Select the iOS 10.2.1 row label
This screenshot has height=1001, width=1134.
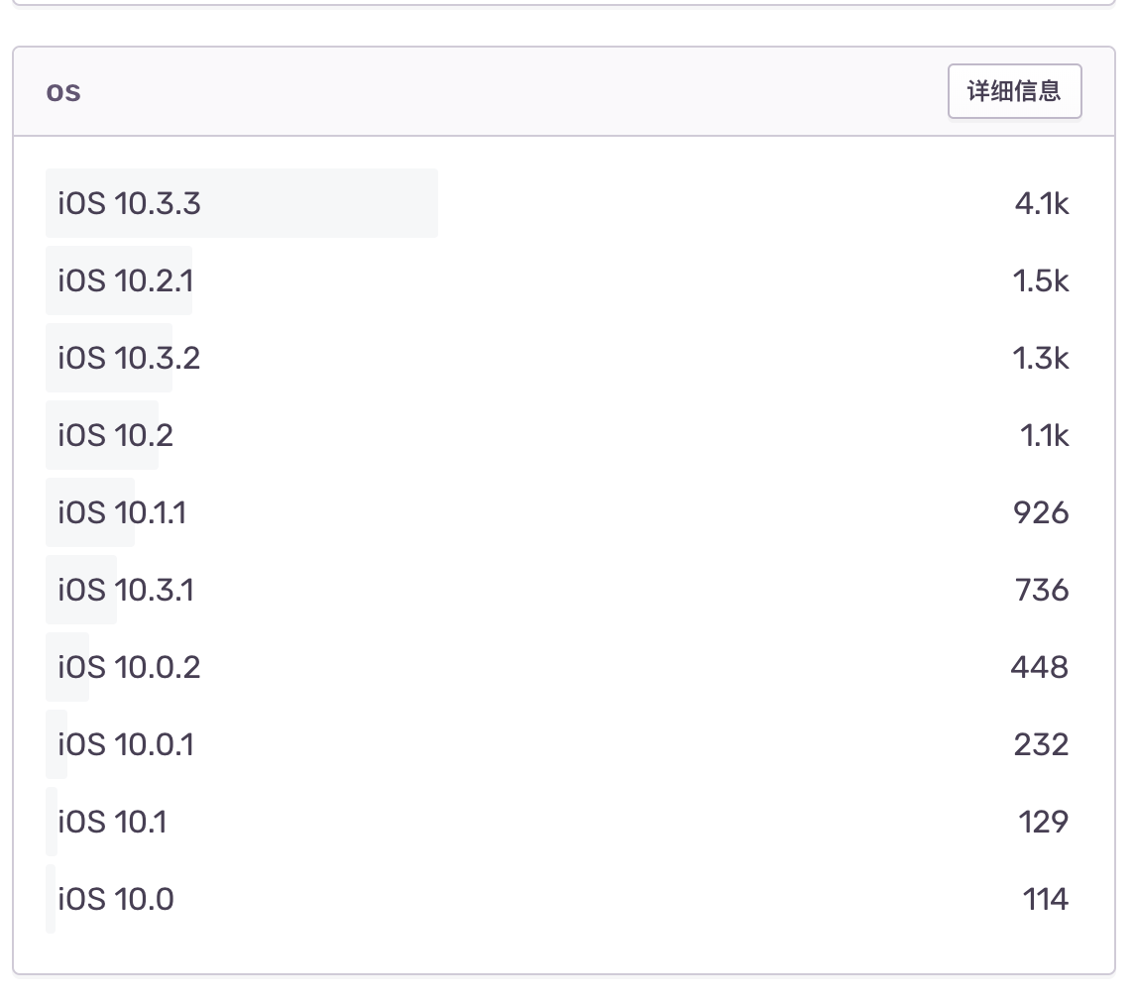point(126,281)
